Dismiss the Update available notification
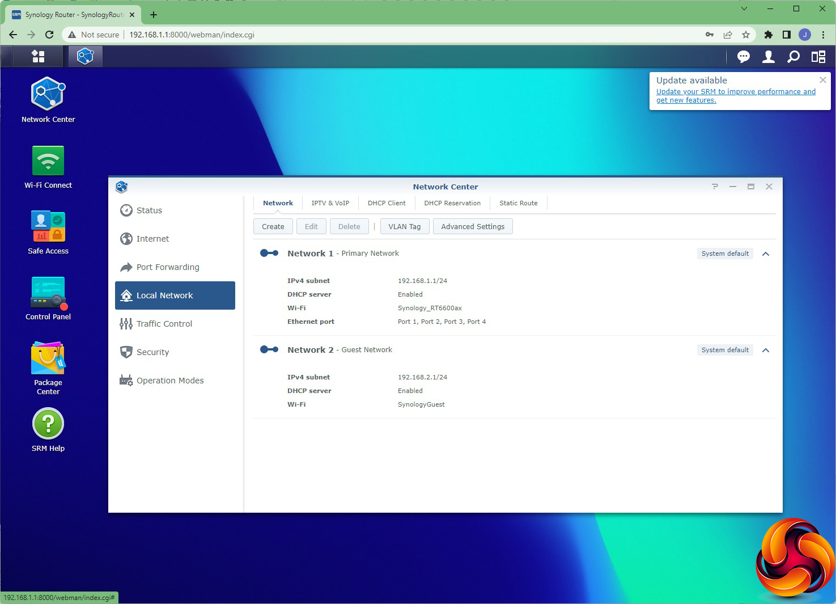Image resolution: width=836 pixels, height=604 pixels. 822,80
